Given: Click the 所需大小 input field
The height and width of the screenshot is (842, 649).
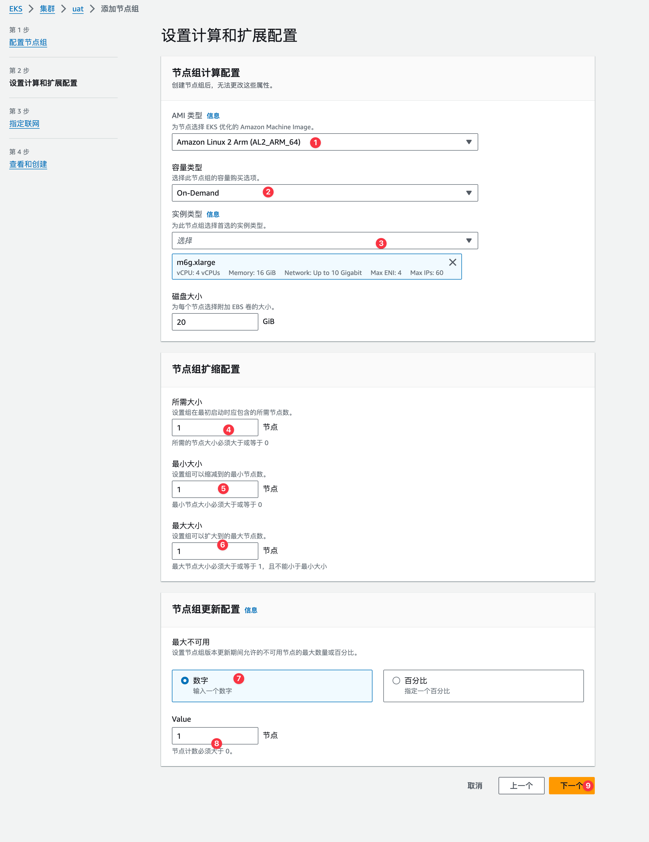Looking at the screenshot, I should tap(215, 428).
